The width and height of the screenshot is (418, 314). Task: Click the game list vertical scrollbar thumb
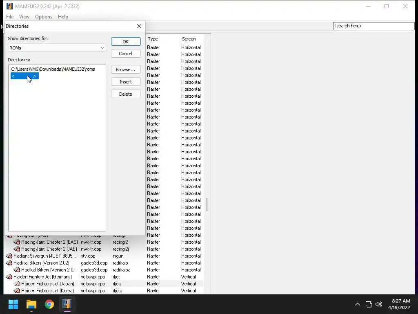207,204
